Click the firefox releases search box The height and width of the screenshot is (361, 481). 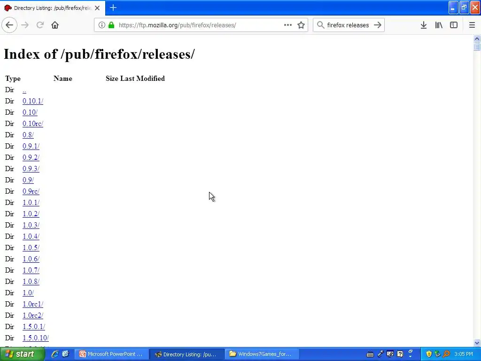pos(348,25)
